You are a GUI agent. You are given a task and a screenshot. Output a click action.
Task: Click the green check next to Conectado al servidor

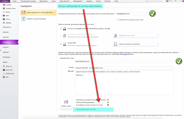[108, 100]
